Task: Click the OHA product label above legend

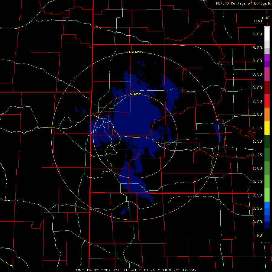Action: click(266, 18)
